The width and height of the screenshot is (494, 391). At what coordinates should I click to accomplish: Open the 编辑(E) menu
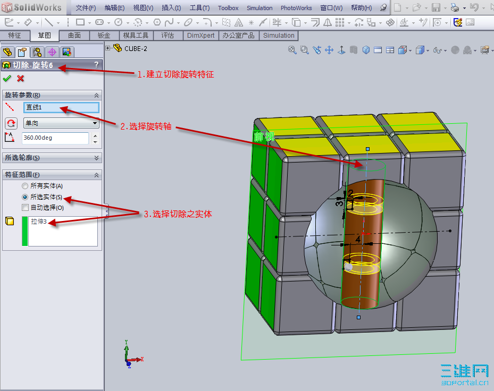[114, 8]
